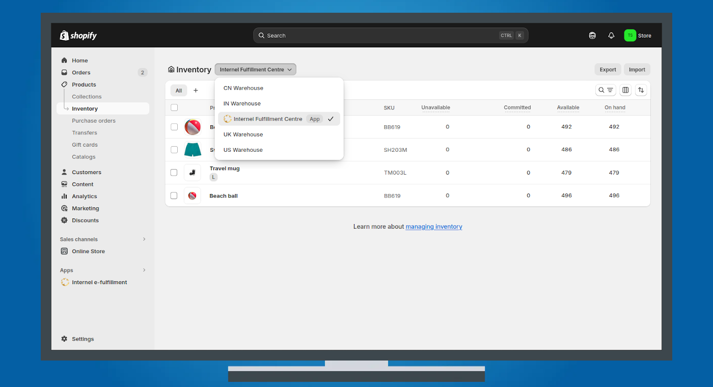713x387 pixels.
Task: Select UK Warehouse from location list
Action: click(243, 134)
